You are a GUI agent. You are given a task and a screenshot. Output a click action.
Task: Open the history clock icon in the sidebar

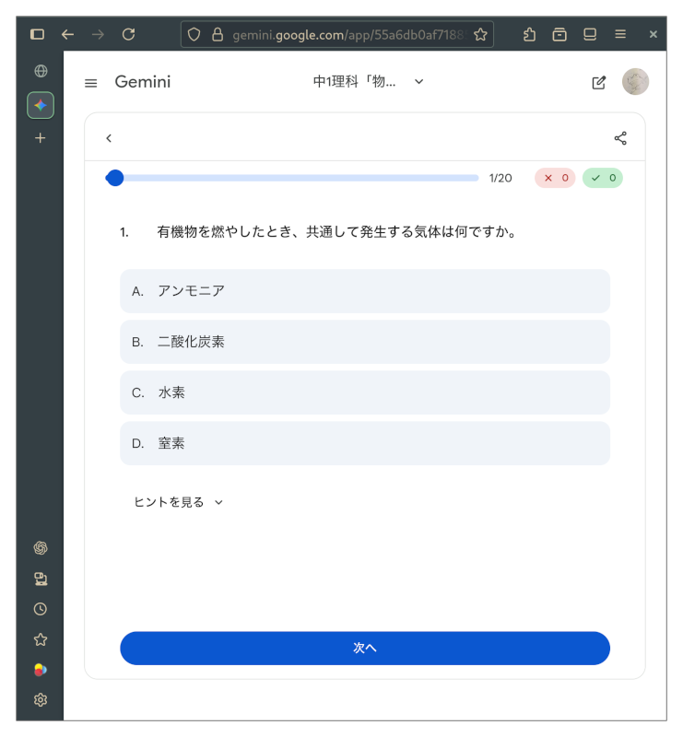[x=41, y=609]
